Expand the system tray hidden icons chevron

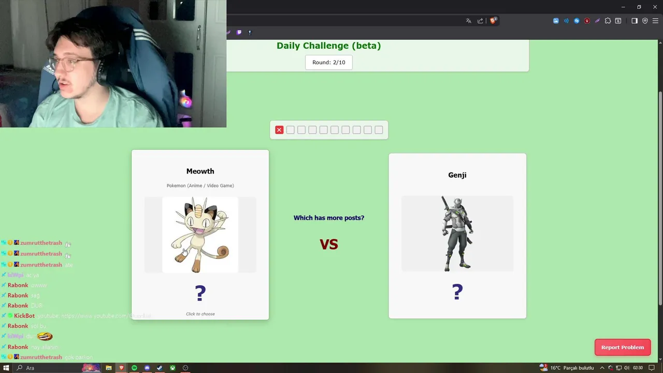pos(602,368)
